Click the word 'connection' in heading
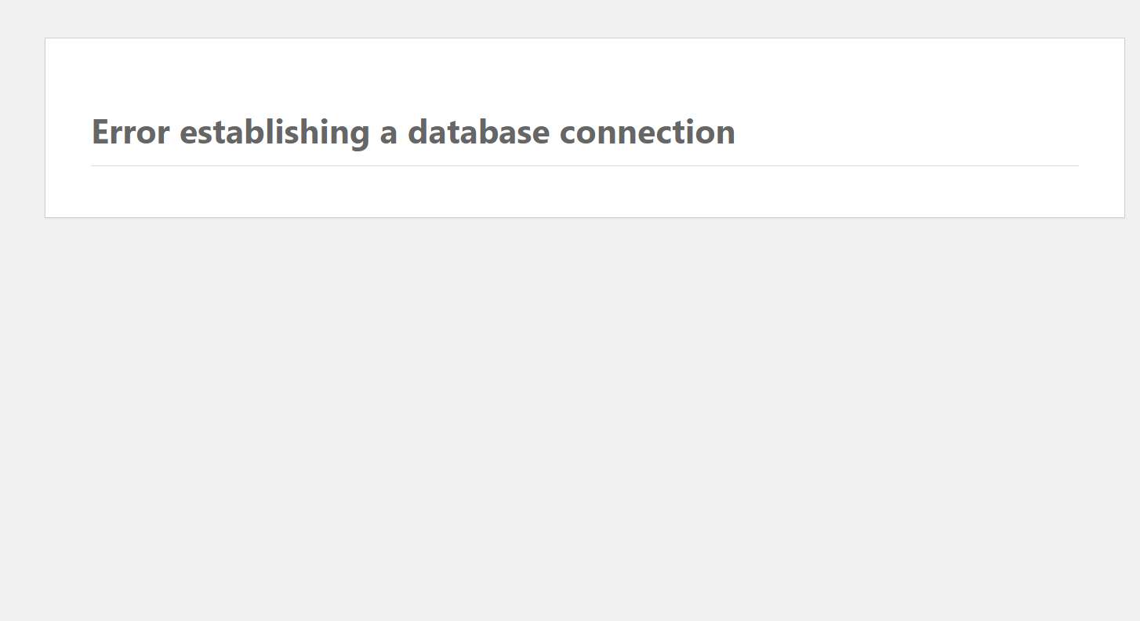The width and height of the screenshot is (1140, 621). click(x=648, y=132)
